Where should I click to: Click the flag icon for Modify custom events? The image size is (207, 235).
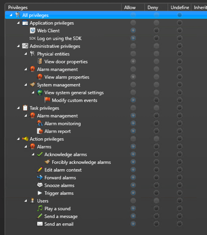pos(47,100)
